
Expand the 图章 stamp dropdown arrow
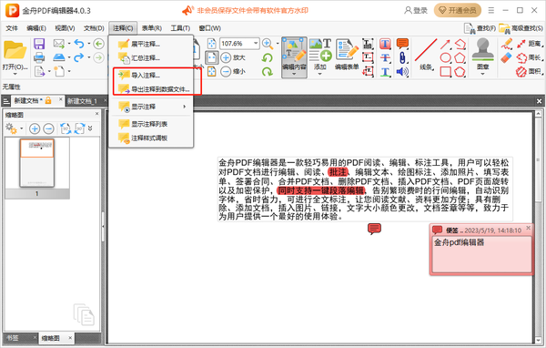point(482,74)
